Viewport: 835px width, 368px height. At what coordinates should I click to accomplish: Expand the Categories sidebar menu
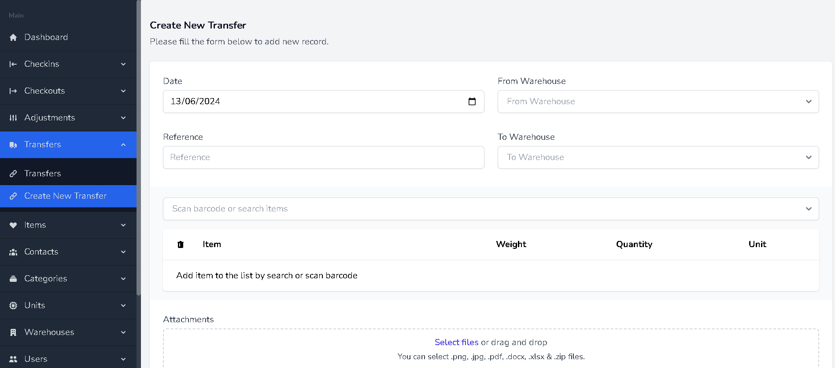tap(123, 279)
